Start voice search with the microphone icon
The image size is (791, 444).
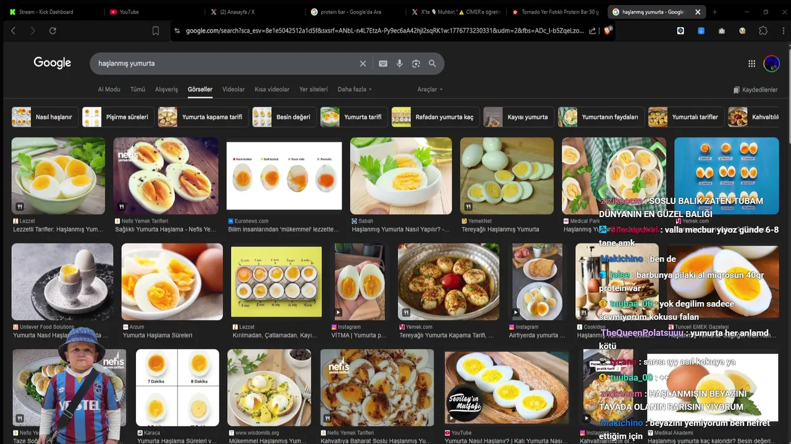coord(400,64)
